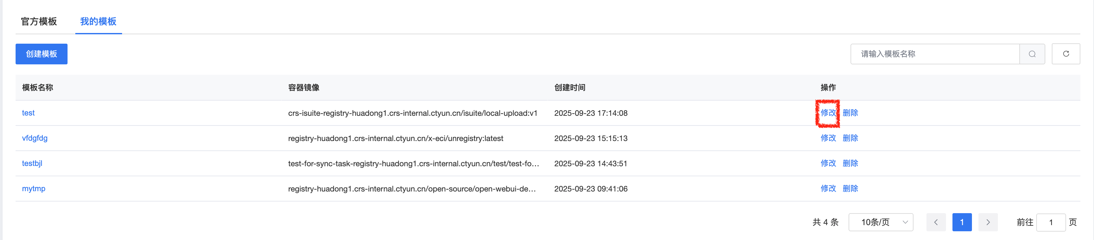Go to previous page arrow
The height and width of the screenshot is (240, 1094).
pos(936,222)
